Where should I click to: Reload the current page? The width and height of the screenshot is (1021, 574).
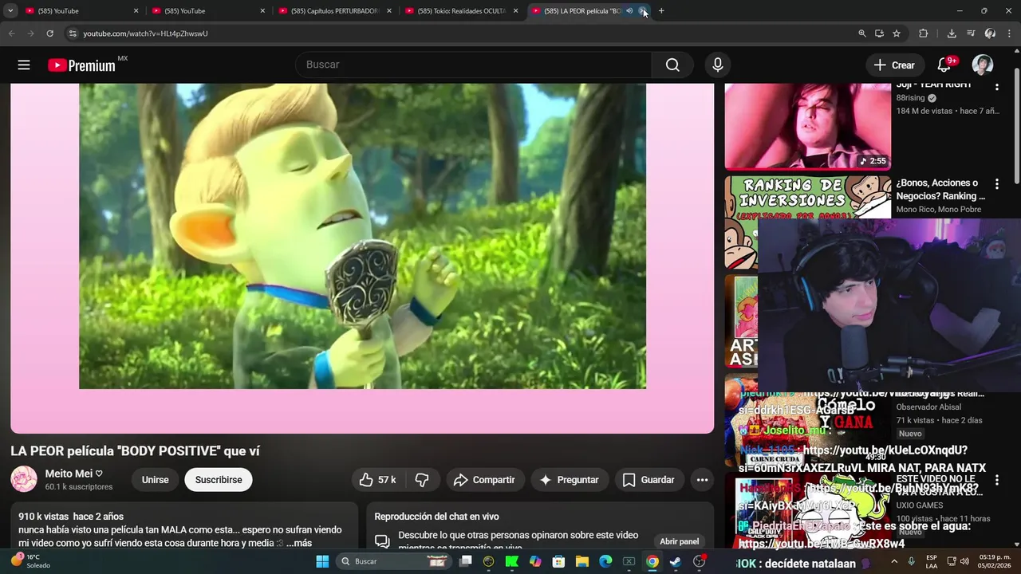49,33
